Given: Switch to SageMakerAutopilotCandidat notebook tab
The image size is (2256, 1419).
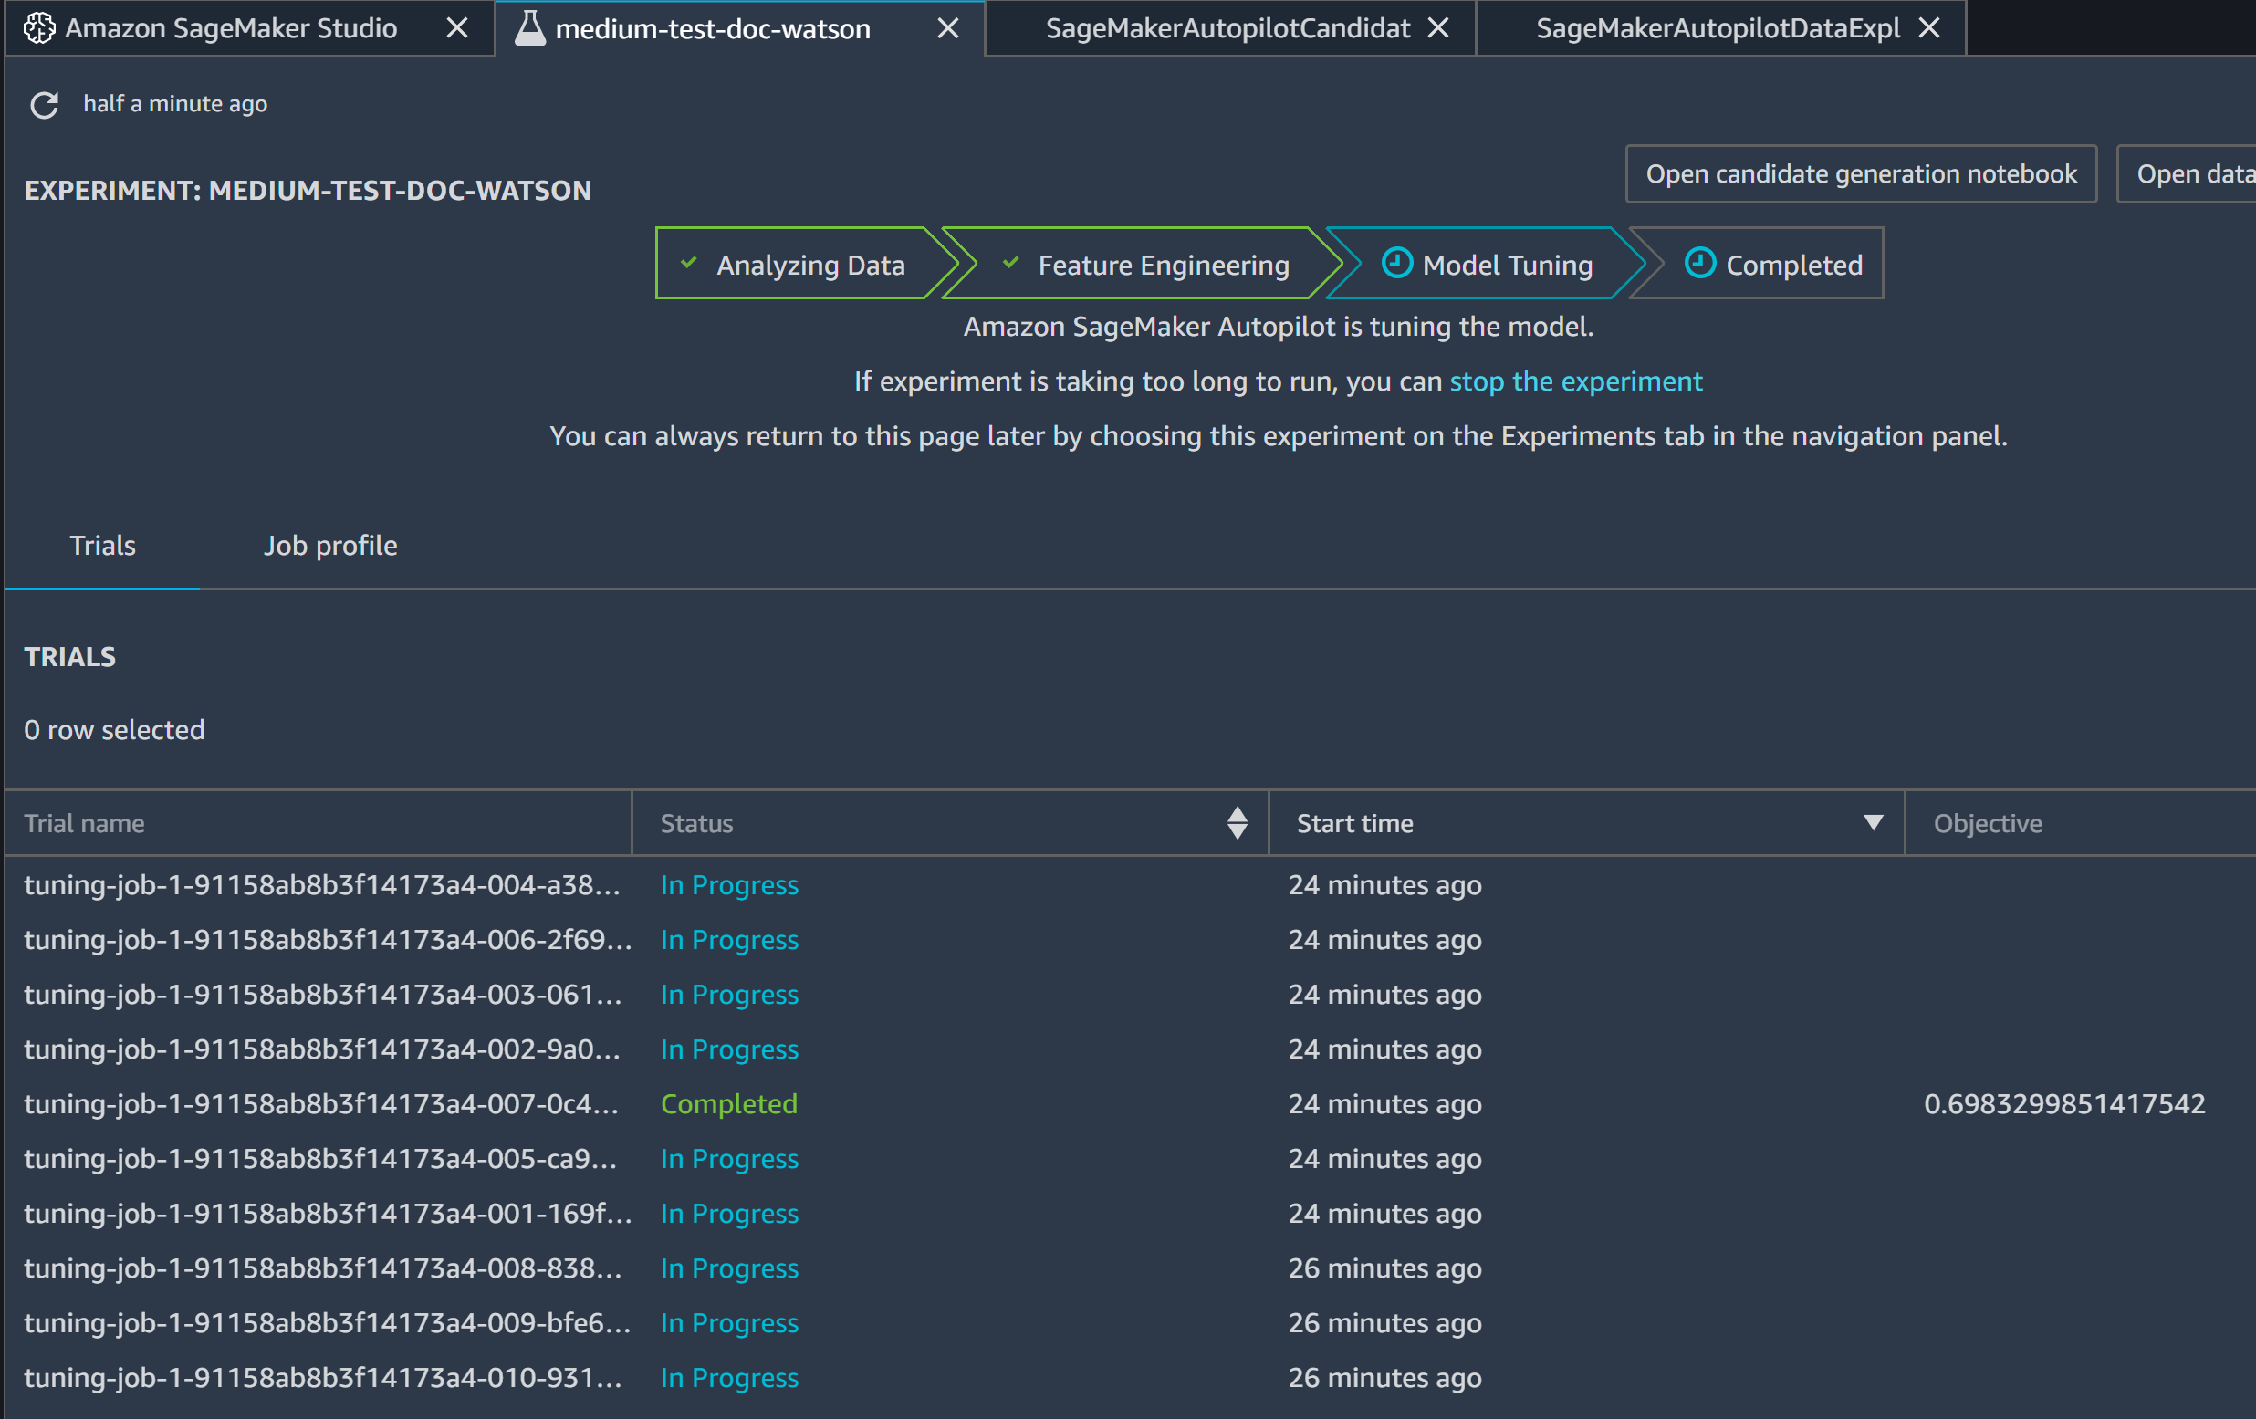Looking at the screenshot, I should 1227,28.
